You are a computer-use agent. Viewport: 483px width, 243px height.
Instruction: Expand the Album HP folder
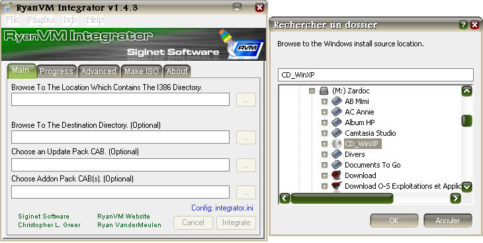(324, 122)
